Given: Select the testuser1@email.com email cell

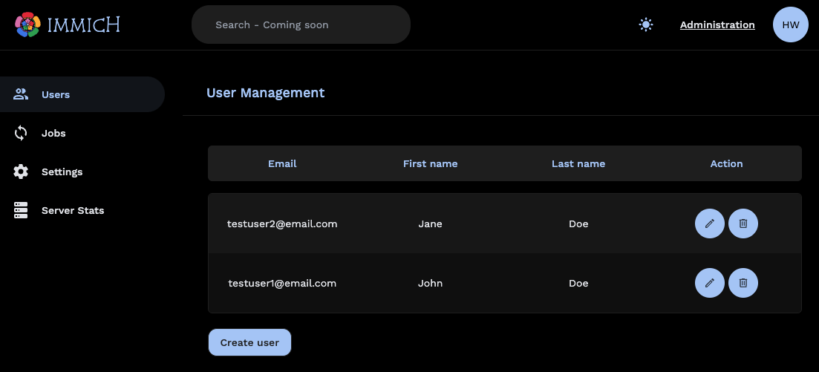Looking at the screenshot, I should (282, 283).
